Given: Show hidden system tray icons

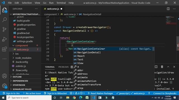Looking at the screenshot, I should [x=152, y=97].
